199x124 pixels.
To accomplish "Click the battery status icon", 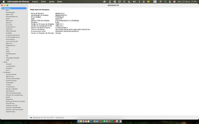I will (x=155, y=2).
